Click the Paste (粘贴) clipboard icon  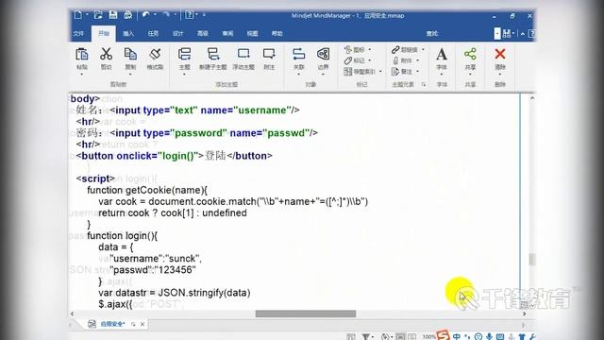click(82, 55)
